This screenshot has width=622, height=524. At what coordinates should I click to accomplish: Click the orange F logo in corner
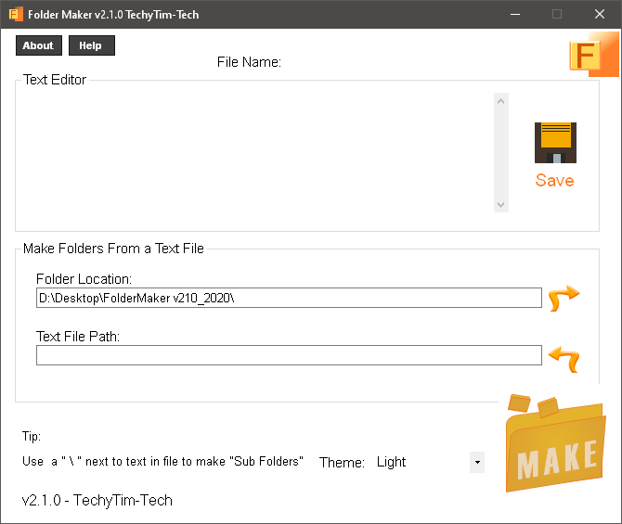coord(594,55)
